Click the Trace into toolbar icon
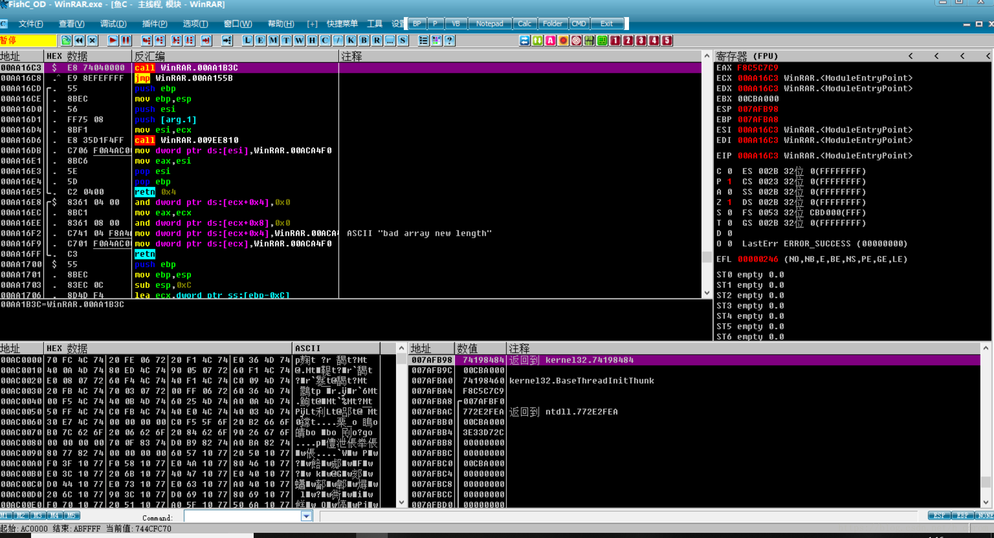Screen dimensions: 994x538 coord(177,40)
